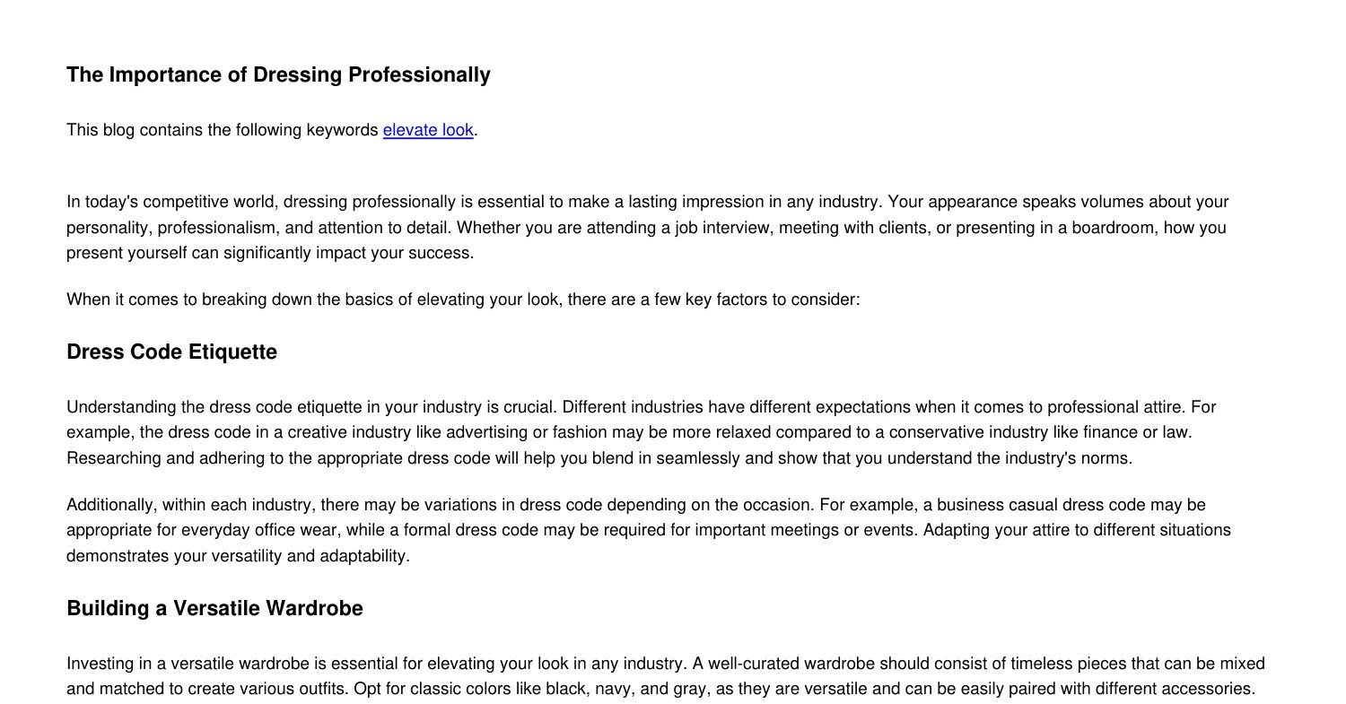Click the line starting "personality, professionalism, and attention"

tap(646, 228)
